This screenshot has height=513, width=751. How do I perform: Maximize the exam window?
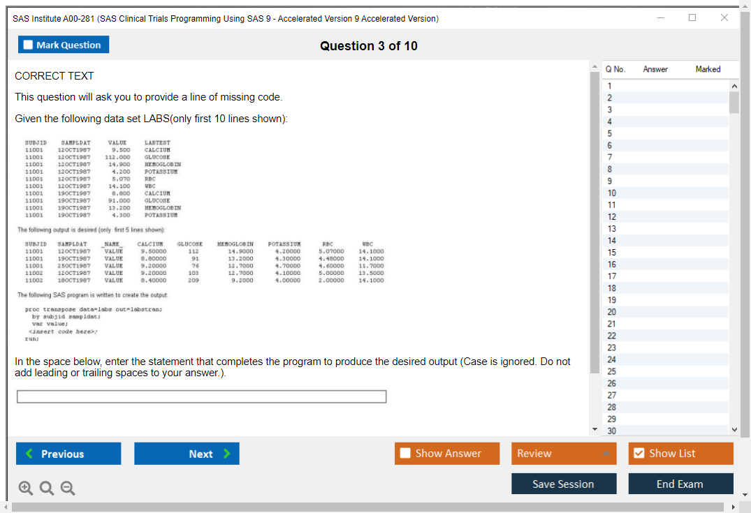click(x=692, y=17)
